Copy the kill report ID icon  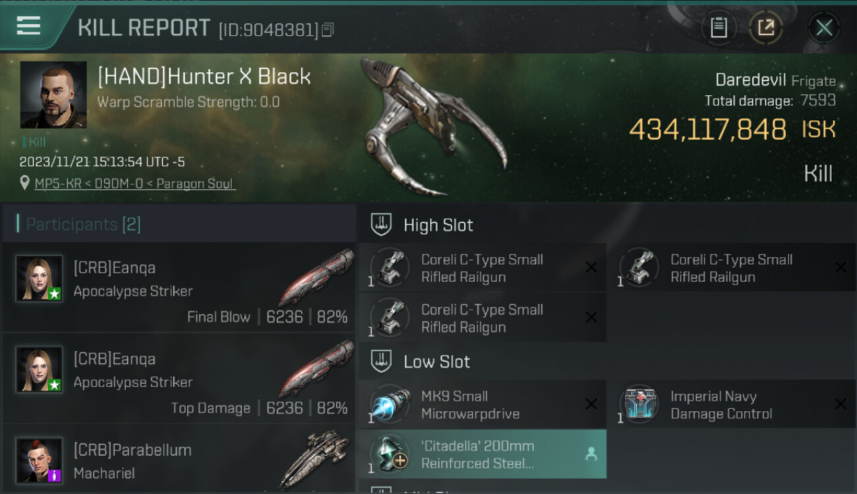coord(328,30)
